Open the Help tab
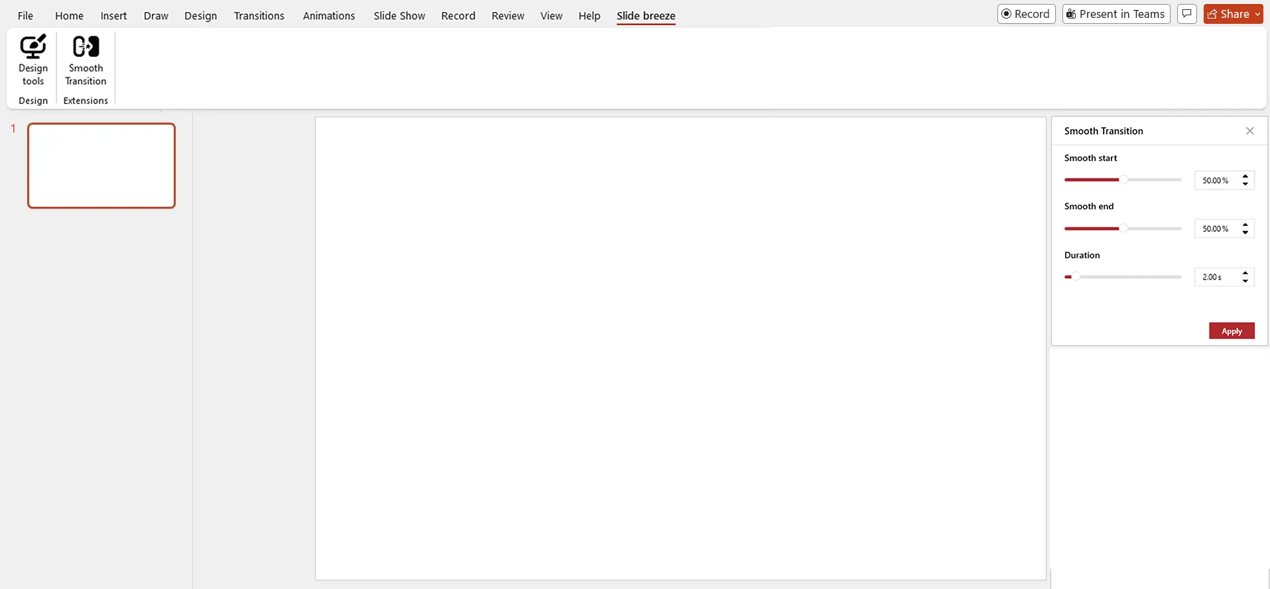 [x=589, y=15]
